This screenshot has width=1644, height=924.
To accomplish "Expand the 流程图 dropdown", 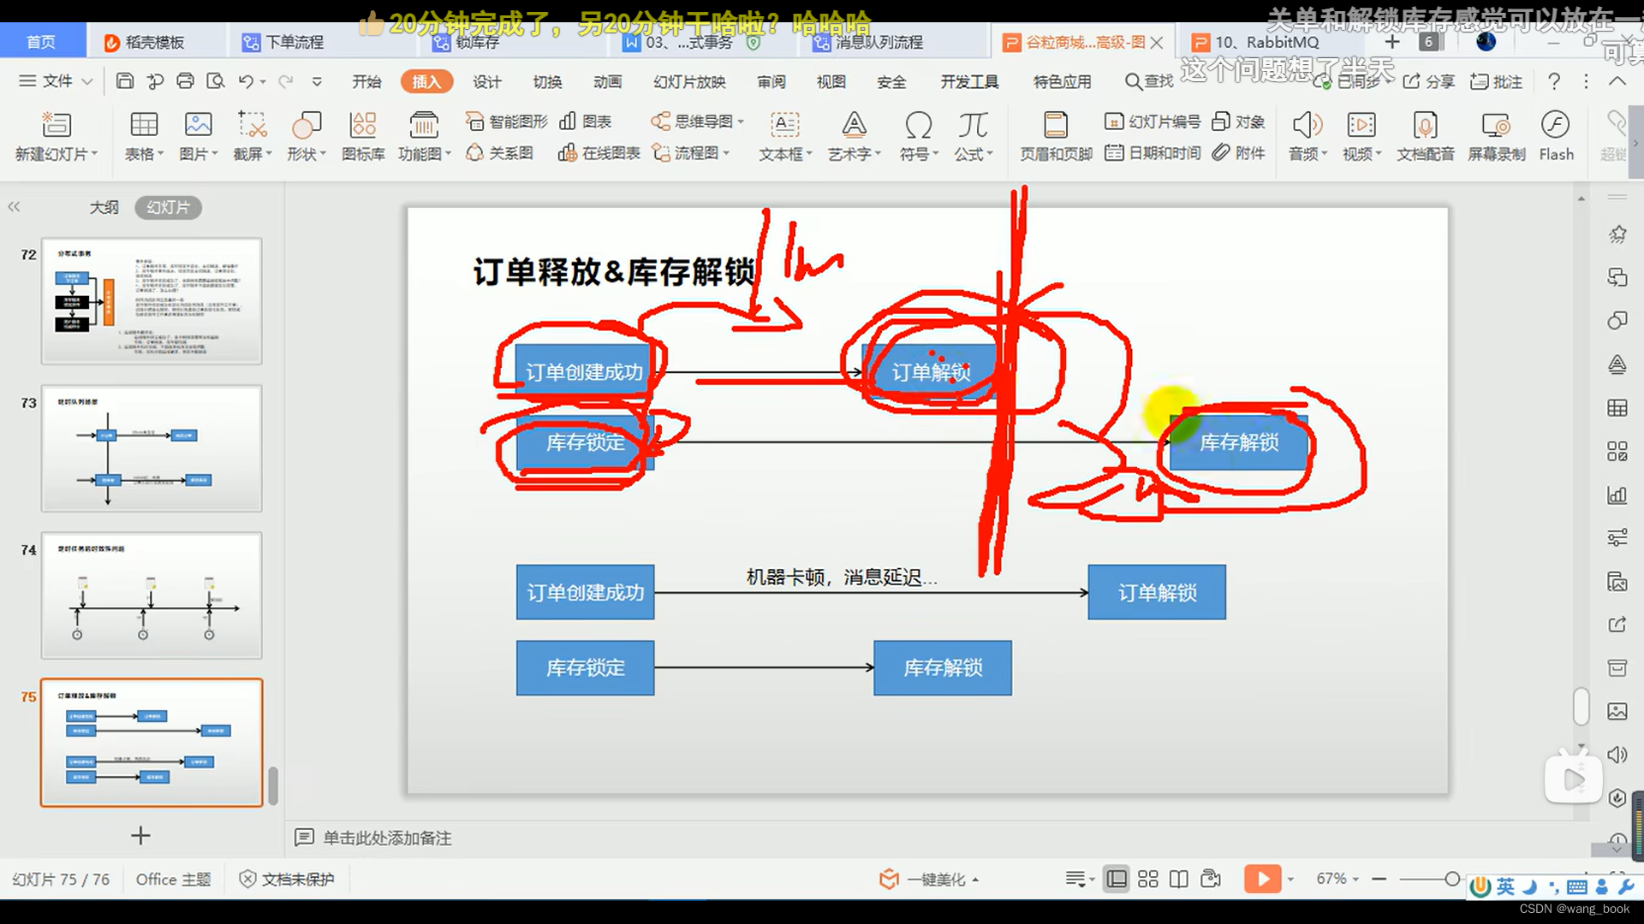I will (x=726, y=153).
